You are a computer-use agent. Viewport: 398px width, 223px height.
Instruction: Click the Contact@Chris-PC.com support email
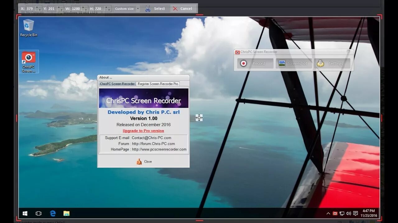click(x=151, y=138)
